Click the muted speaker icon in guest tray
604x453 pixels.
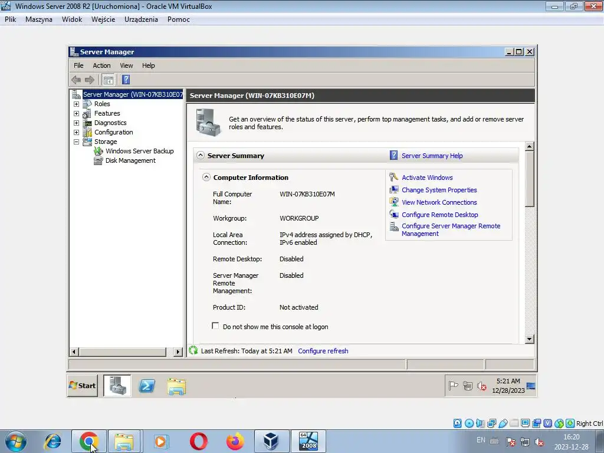coord(481,386)
